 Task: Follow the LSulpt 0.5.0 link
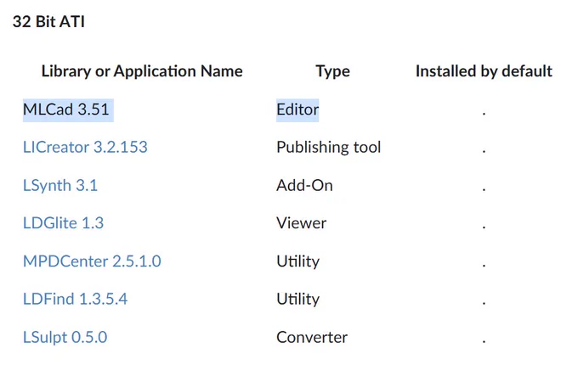[x=65, y=337]
